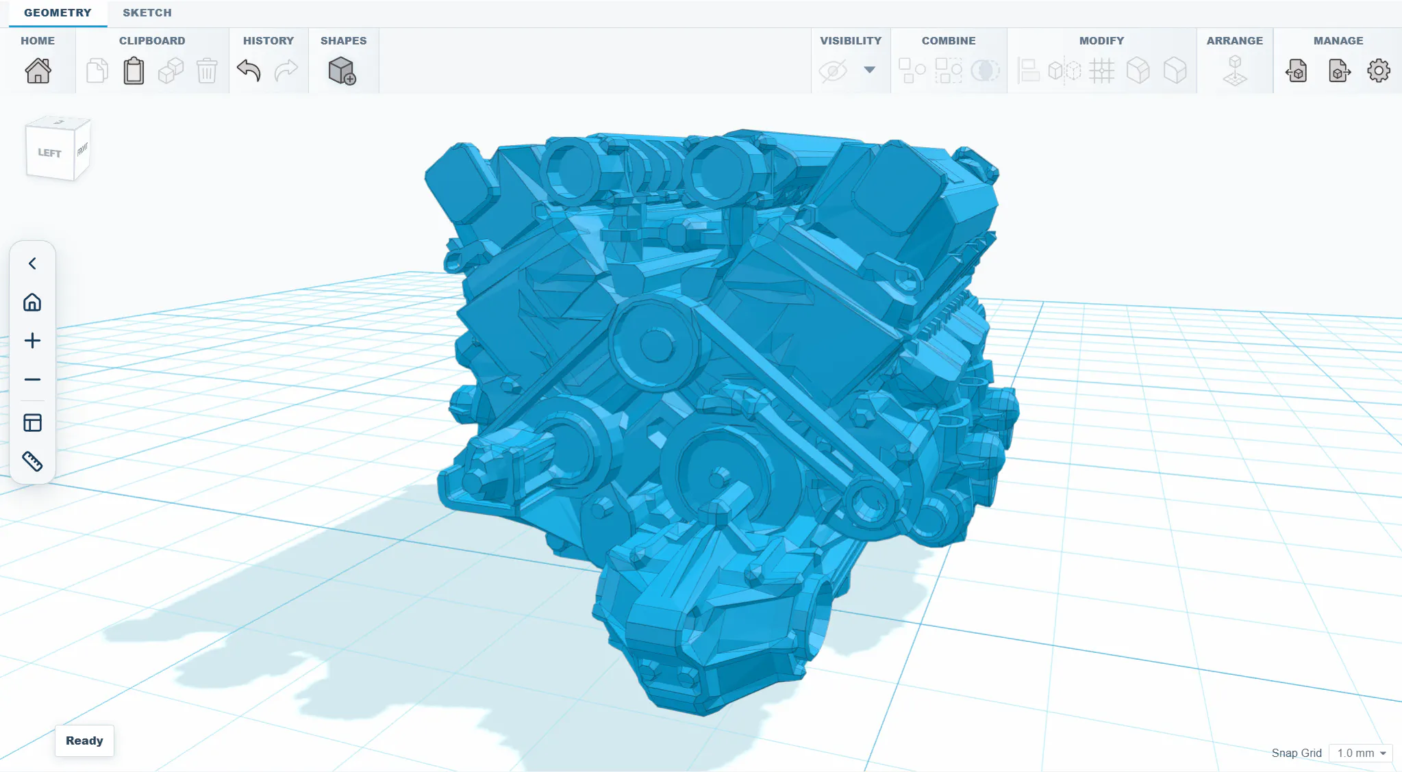The image size is (1402, 772).
Task: Collapse the left navigation panel chevron
Action: [x=32, y=263]
